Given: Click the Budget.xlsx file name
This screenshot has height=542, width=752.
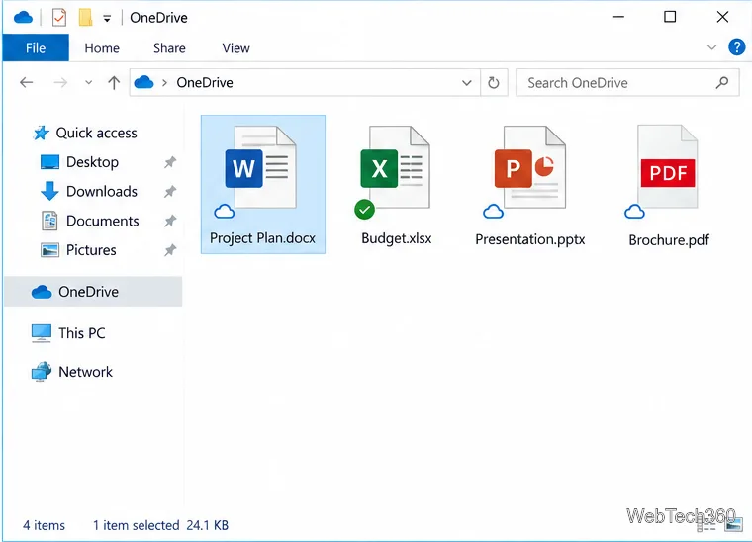Looking at the screenshot, I should coord(396,238).
